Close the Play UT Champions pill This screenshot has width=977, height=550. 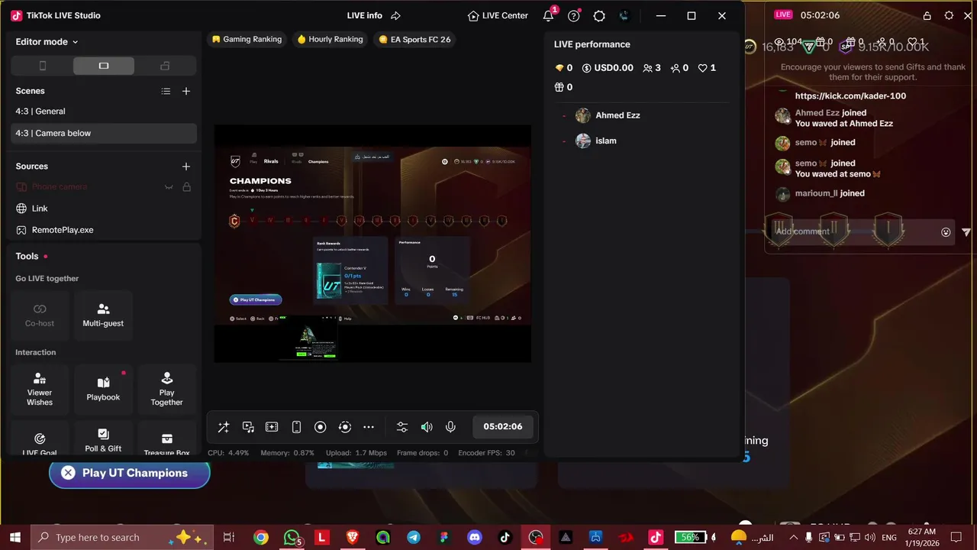tap(68, 473)
